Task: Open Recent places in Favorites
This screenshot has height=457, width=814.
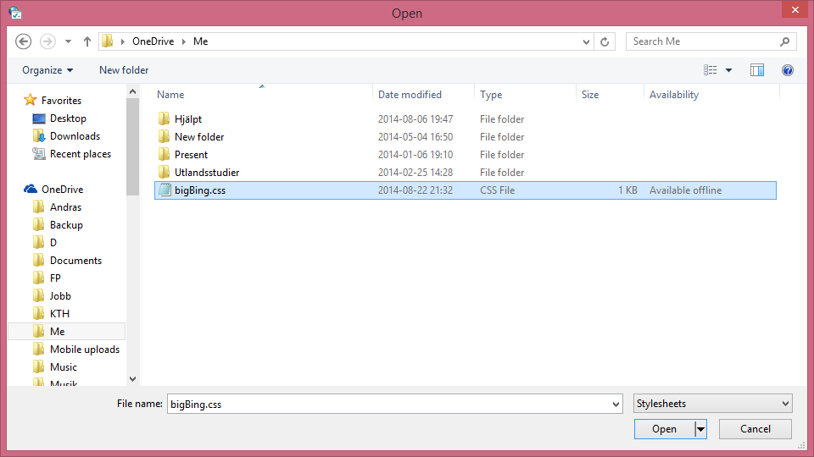Action: coord(81,154)
